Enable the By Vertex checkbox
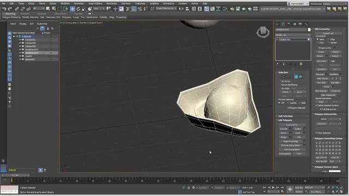This screenshot has width=349, height=196. 280,81
